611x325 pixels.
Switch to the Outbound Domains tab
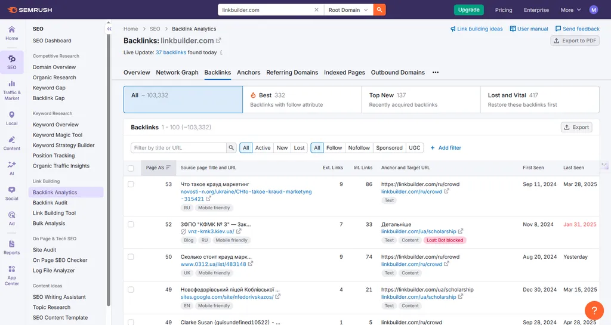tap(398, 72)
